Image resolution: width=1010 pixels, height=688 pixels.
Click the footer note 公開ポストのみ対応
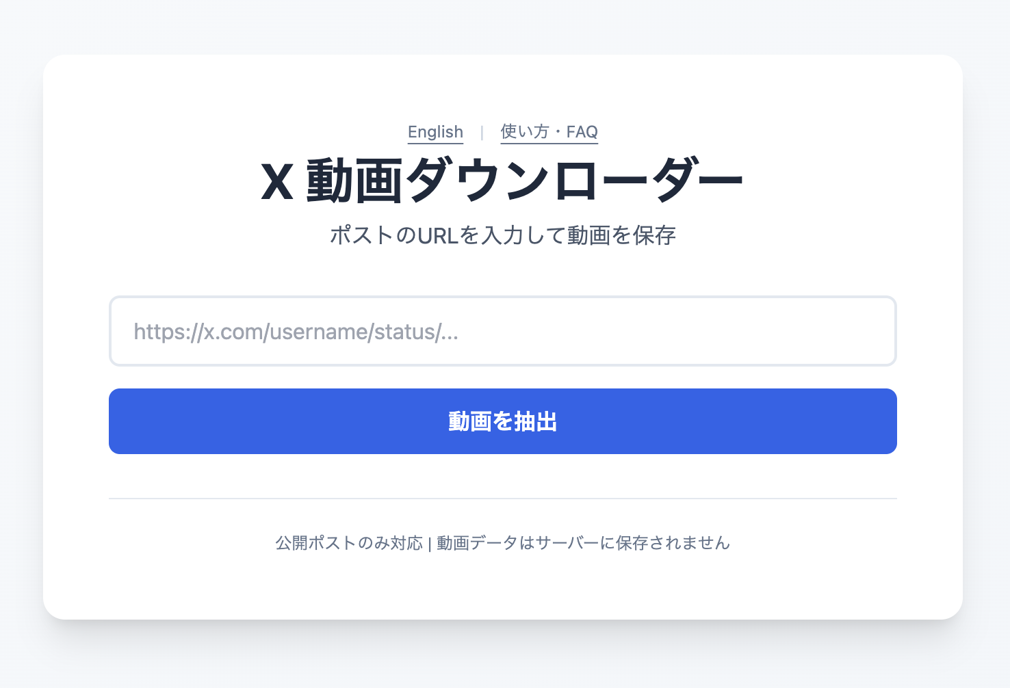click(x=349, y=544)
